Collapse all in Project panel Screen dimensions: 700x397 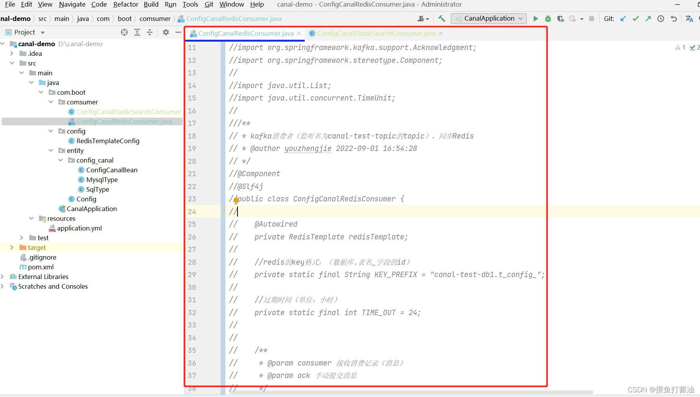150,32
